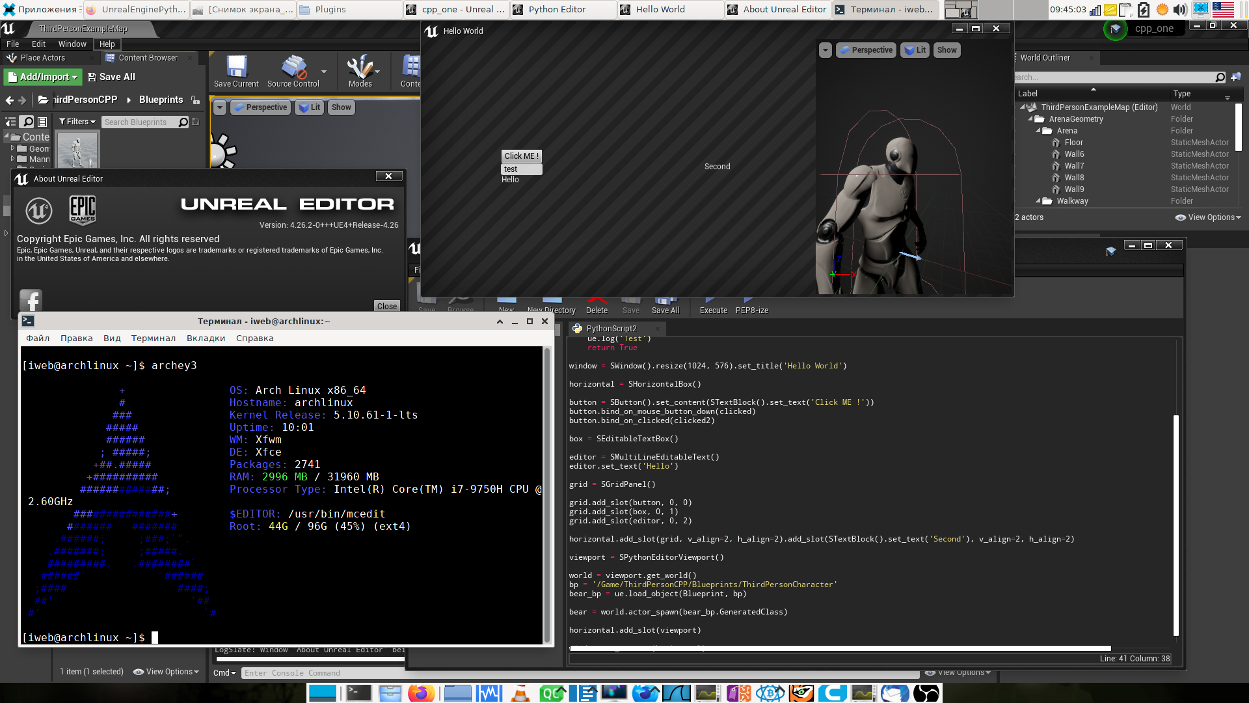The height and width of the screenshot is (703, 1249).
Task: Click the Save Current toolbar icon
Action: 236,72
